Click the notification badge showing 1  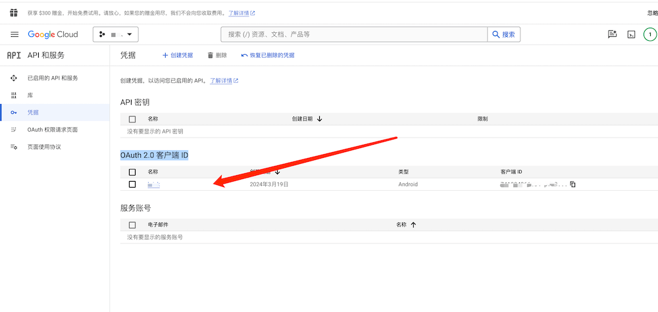(649, 34)
